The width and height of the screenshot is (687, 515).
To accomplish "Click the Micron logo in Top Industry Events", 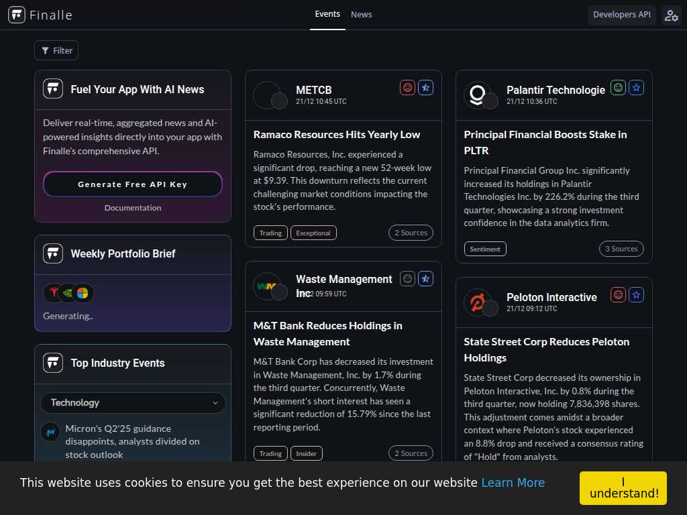I will click(x=50, y=432).
